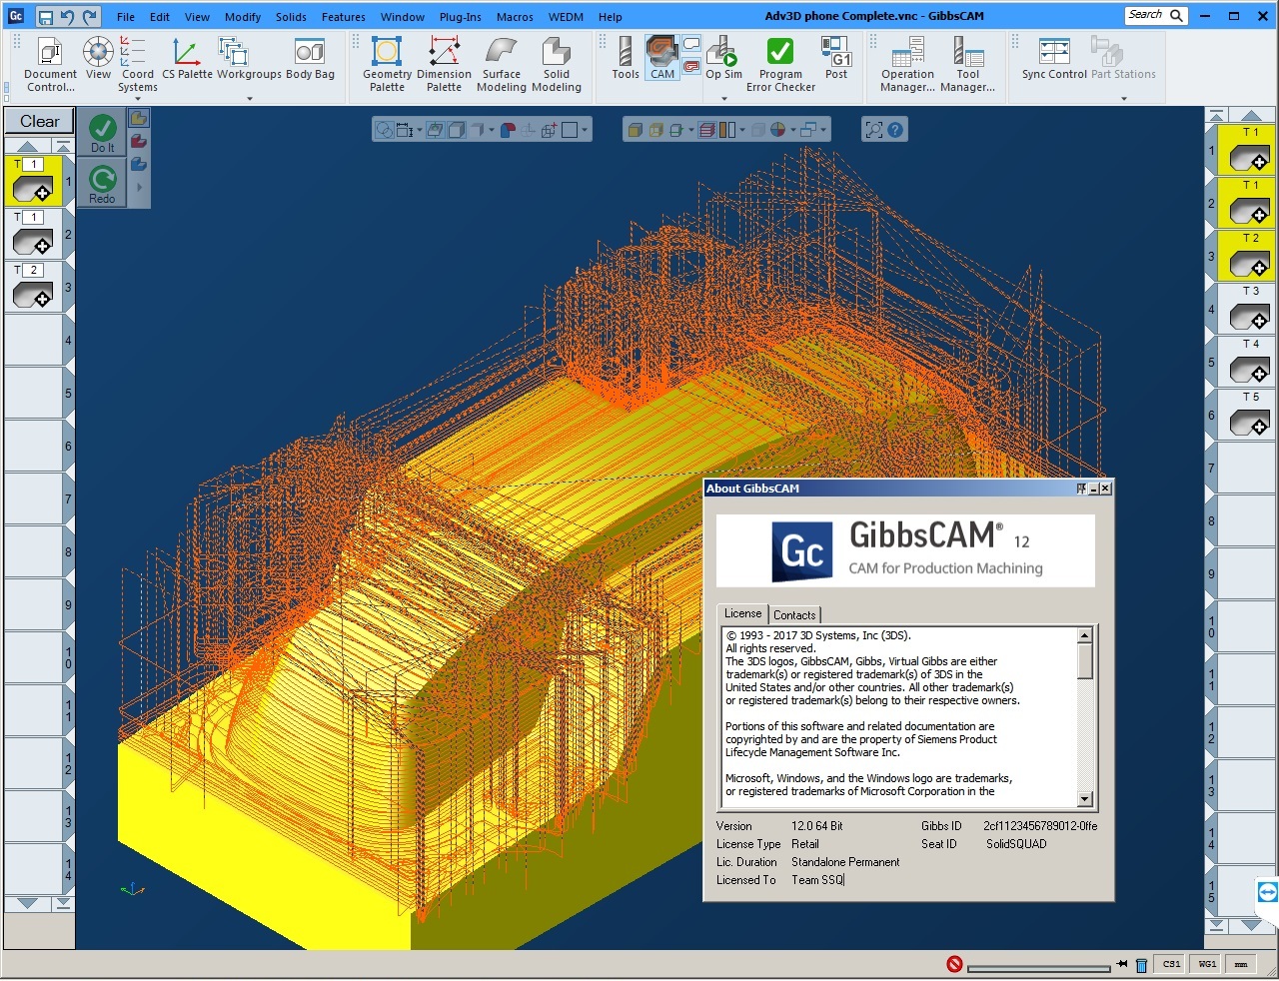Image resolution: width=1279 pixels, height=981 pixels.
Task: Open Surface Modeling palette
Action: click(x=501, y=65)
